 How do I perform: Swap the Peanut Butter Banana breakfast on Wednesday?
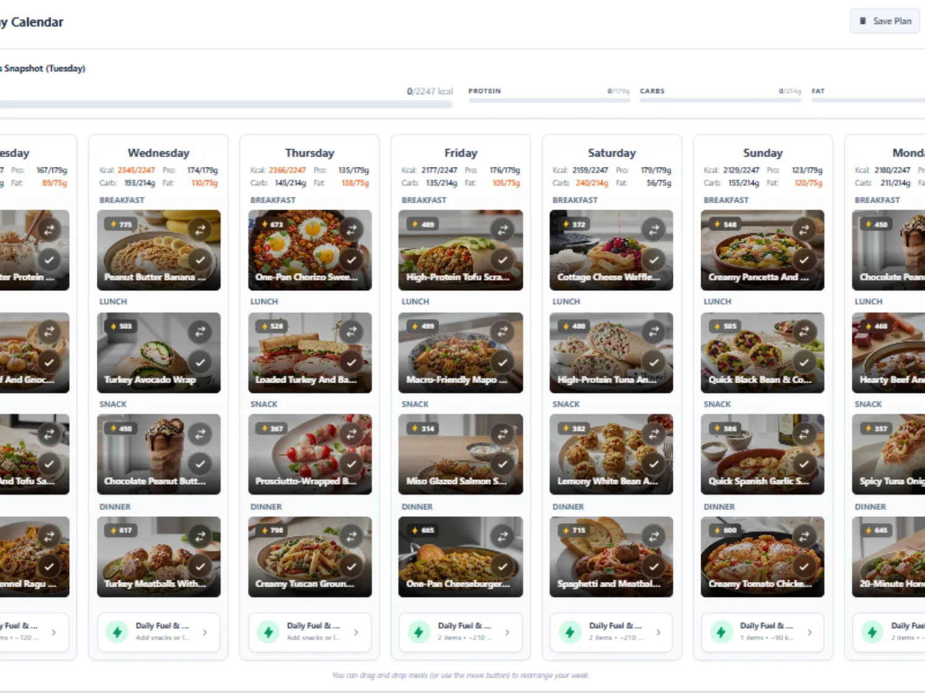[200, 230]
